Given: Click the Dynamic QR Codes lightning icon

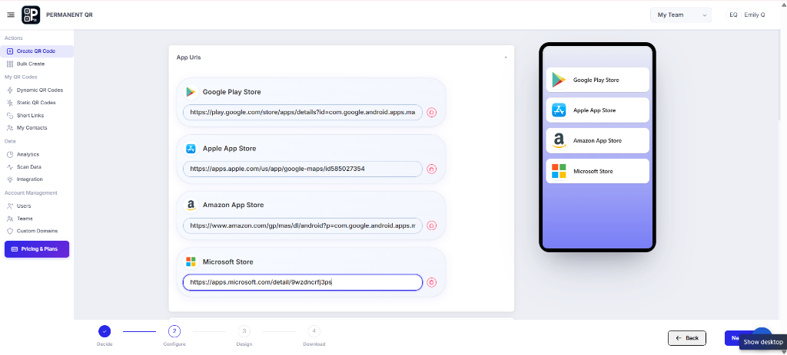Looking at the screenshot, I should 10,90.
